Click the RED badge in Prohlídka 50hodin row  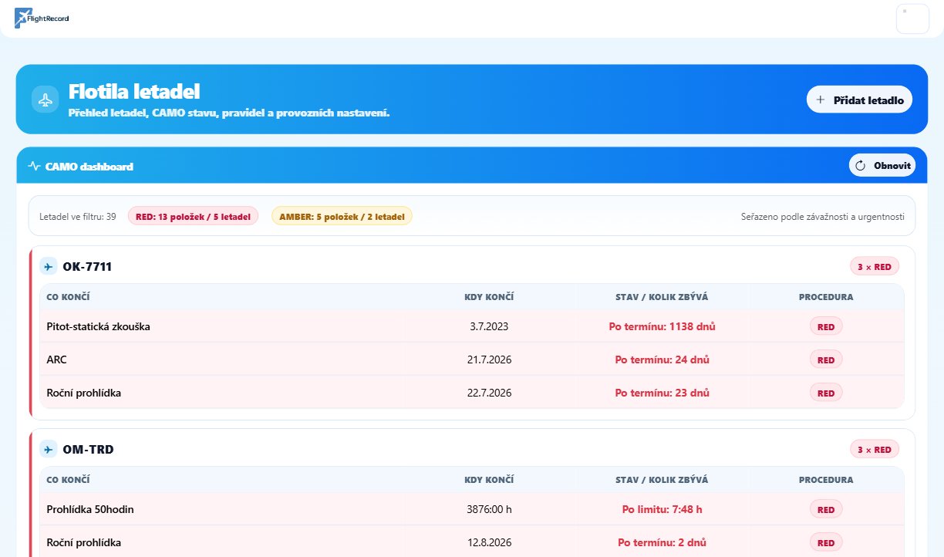(826, 509)
